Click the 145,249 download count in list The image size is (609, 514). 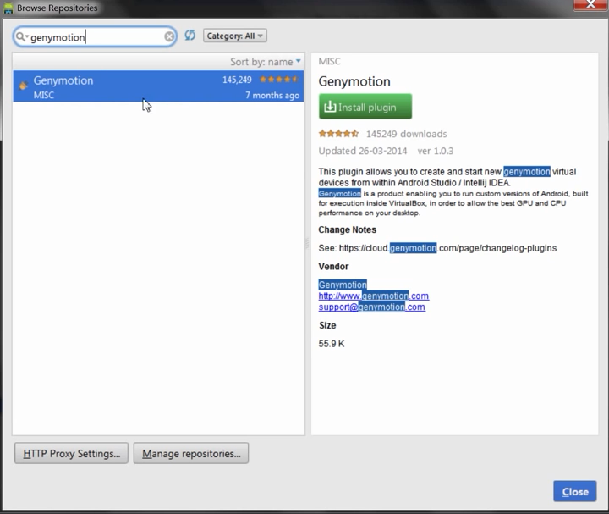(237, 80)
